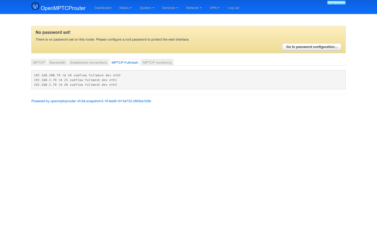Open the OpenMPTCProuter home link
377x249 pixels.
pyautogui.click(x=63, y=8)
